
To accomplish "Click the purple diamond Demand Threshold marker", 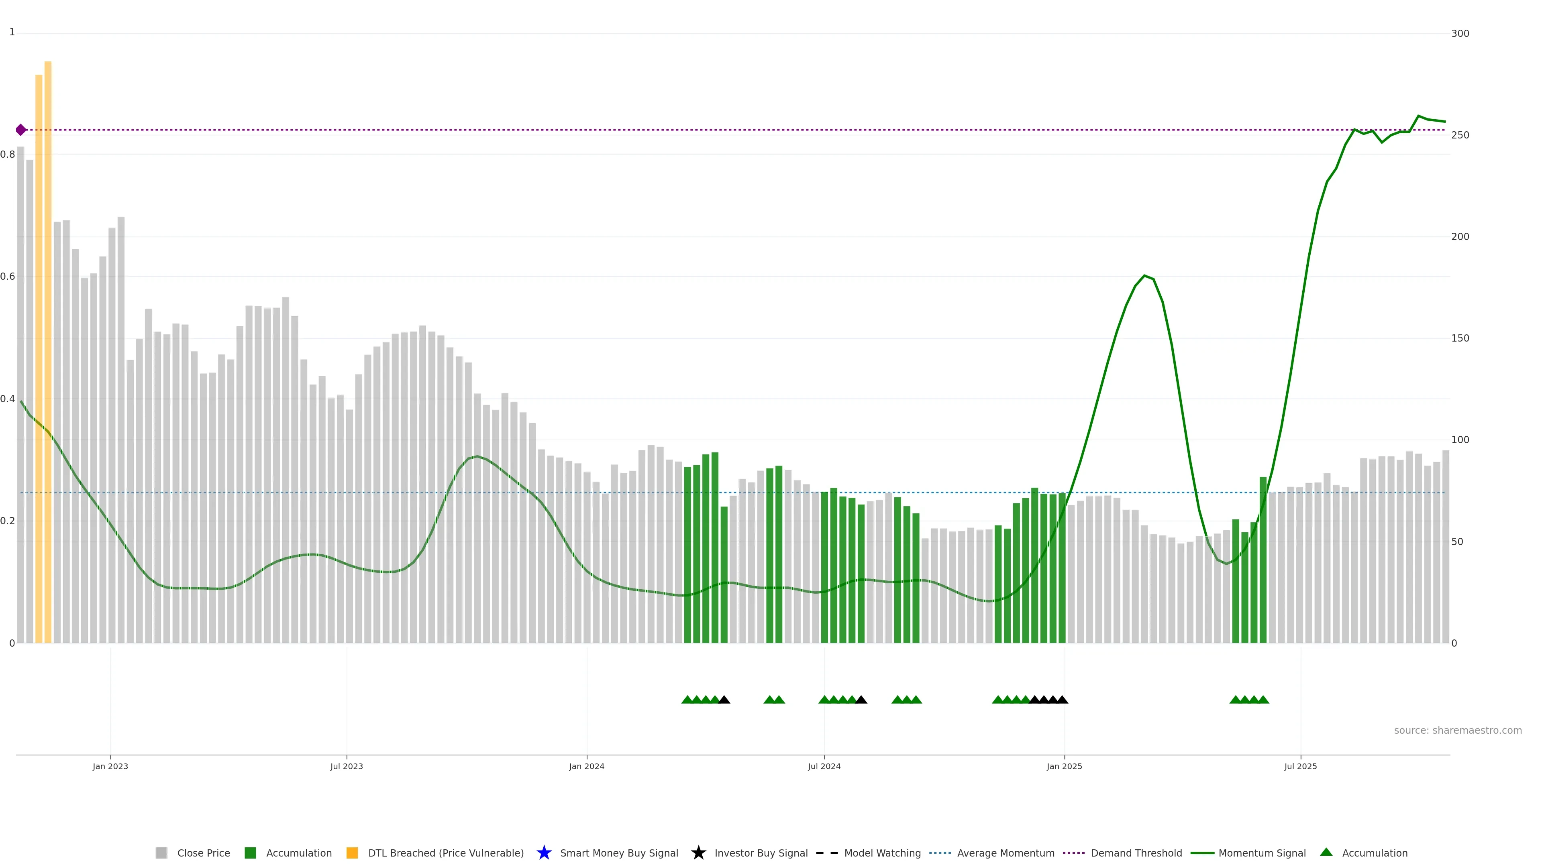I will pos(21,130).
